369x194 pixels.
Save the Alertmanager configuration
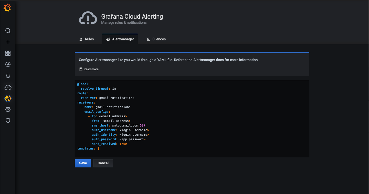coord(83,163)
